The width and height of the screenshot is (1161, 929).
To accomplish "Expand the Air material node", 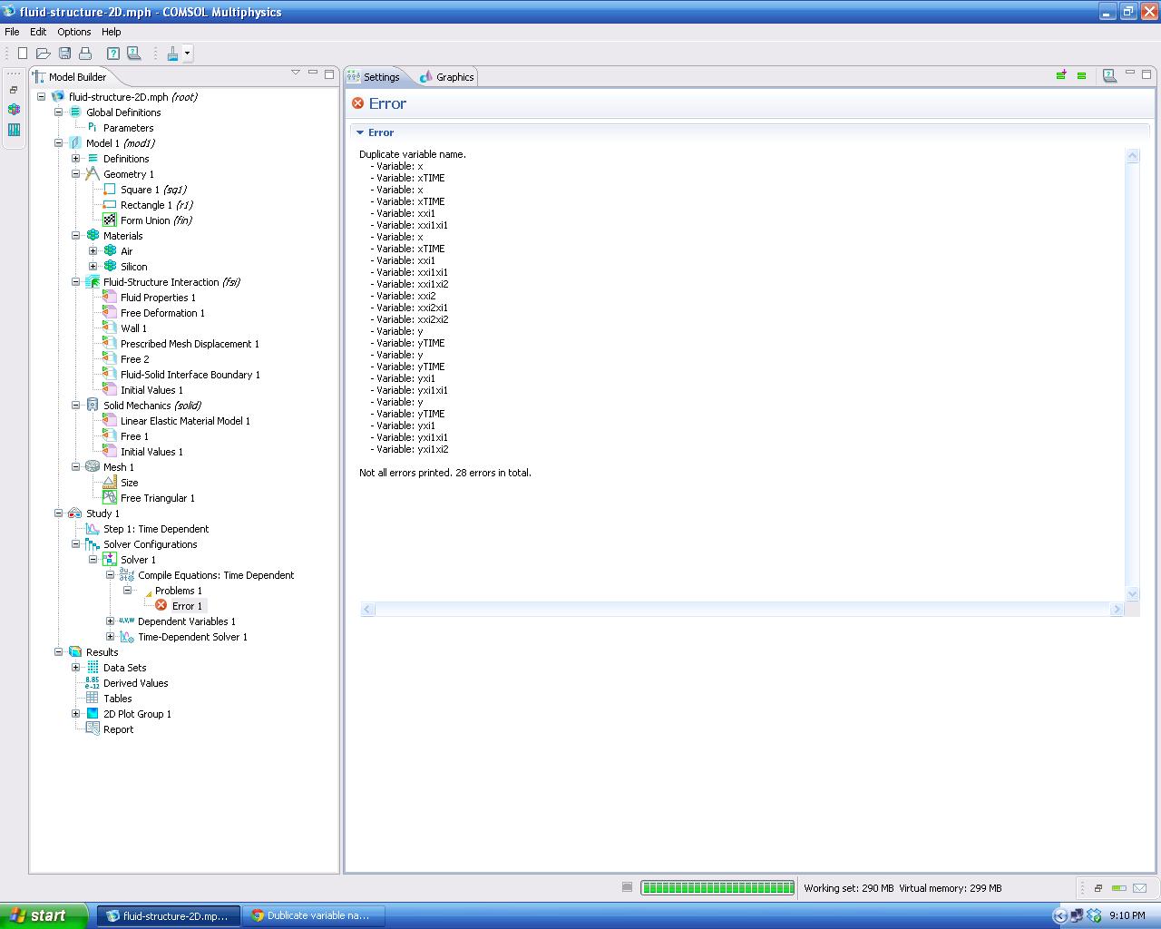I will 93,251.
